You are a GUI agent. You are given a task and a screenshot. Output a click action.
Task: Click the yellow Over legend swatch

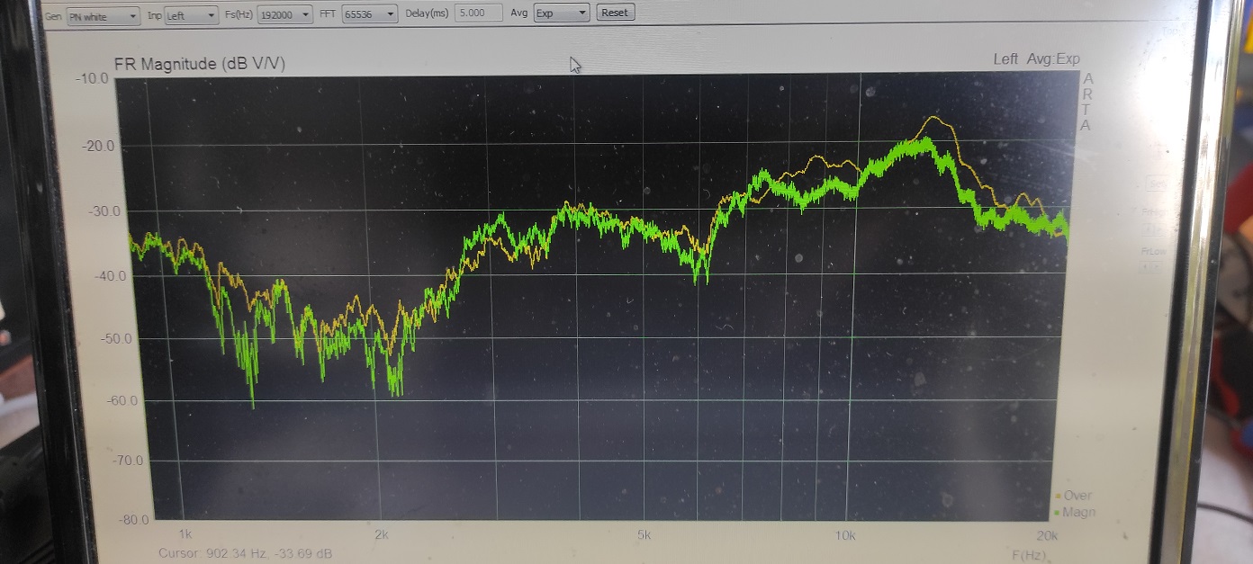1058,496
